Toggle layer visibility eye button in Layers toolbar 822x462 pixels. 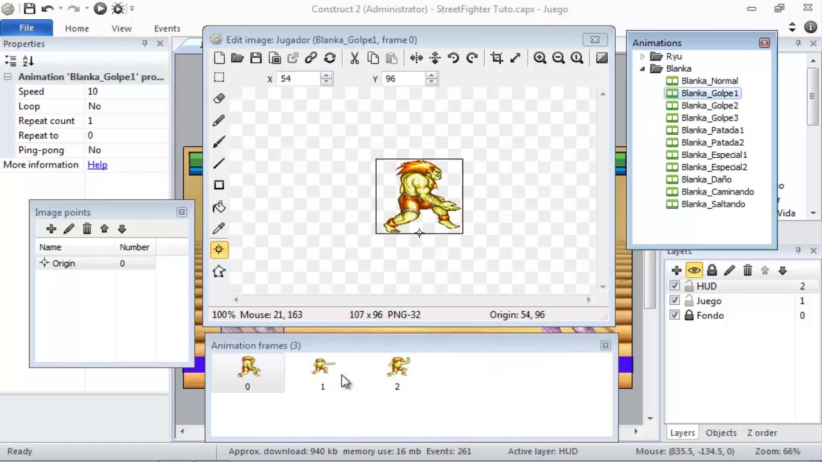694,271
